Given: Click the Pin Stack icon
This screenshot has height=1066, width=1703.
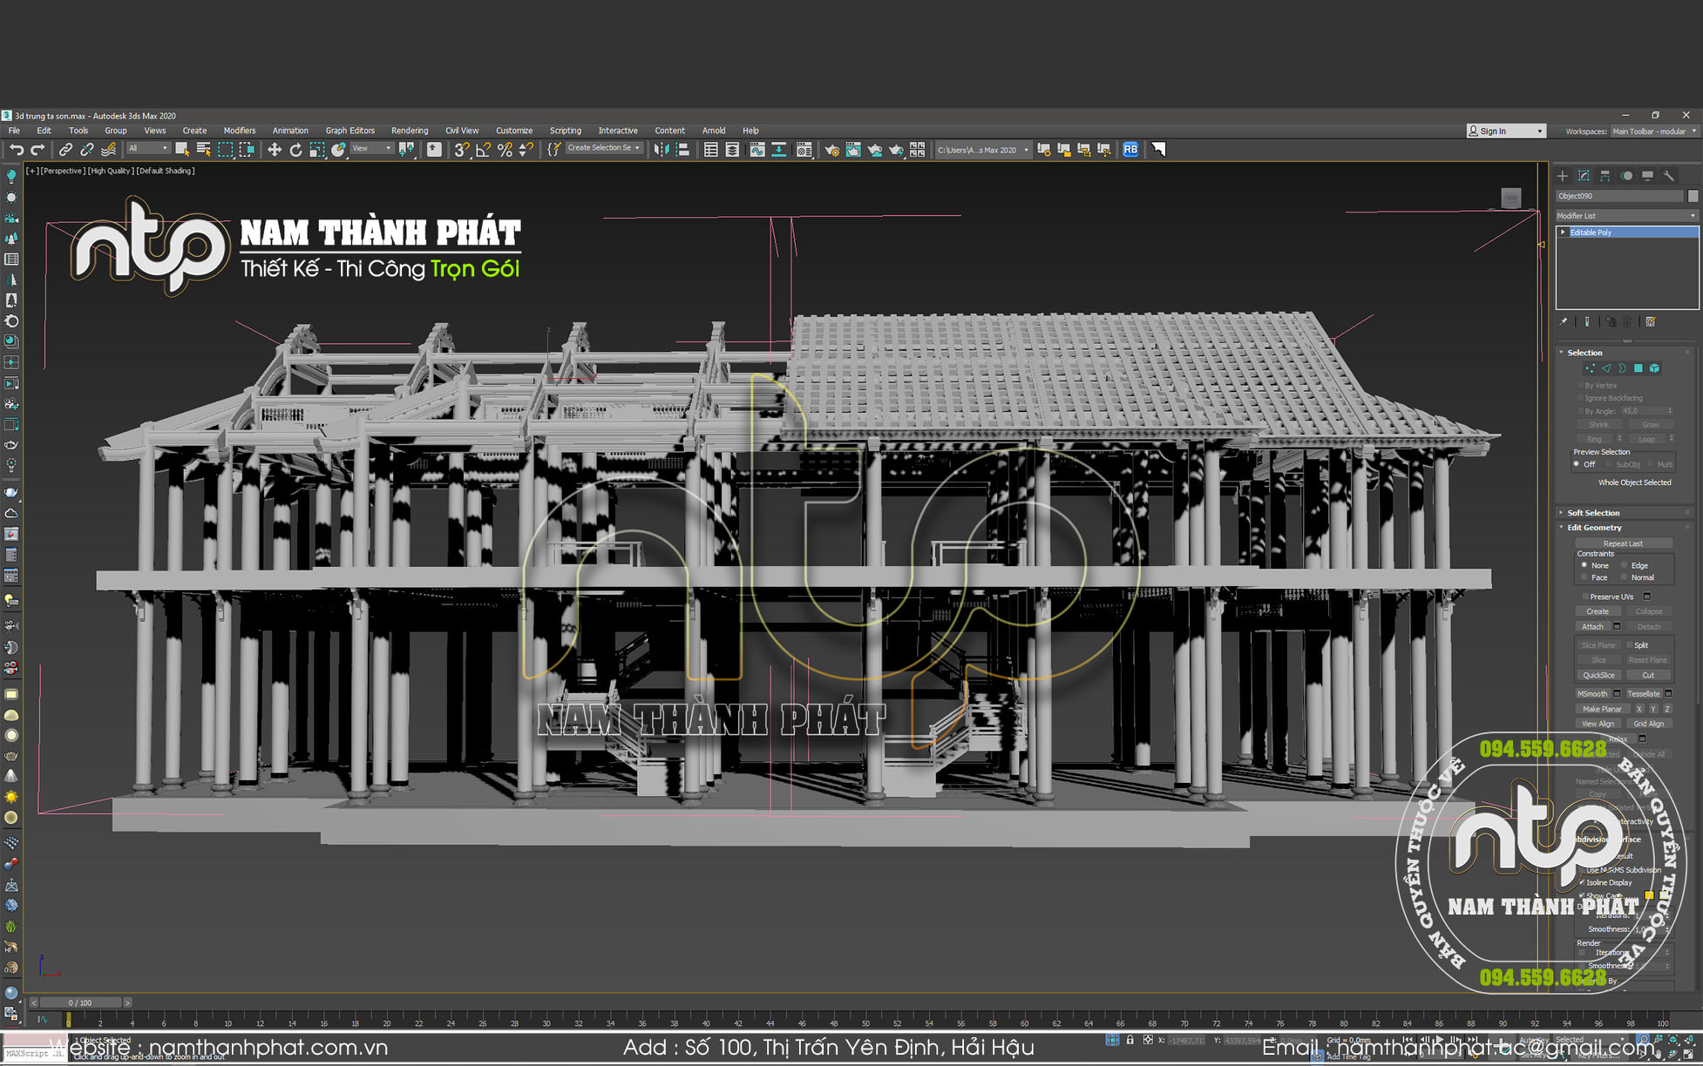Looking at the screenshot, I should (1564, 321).
